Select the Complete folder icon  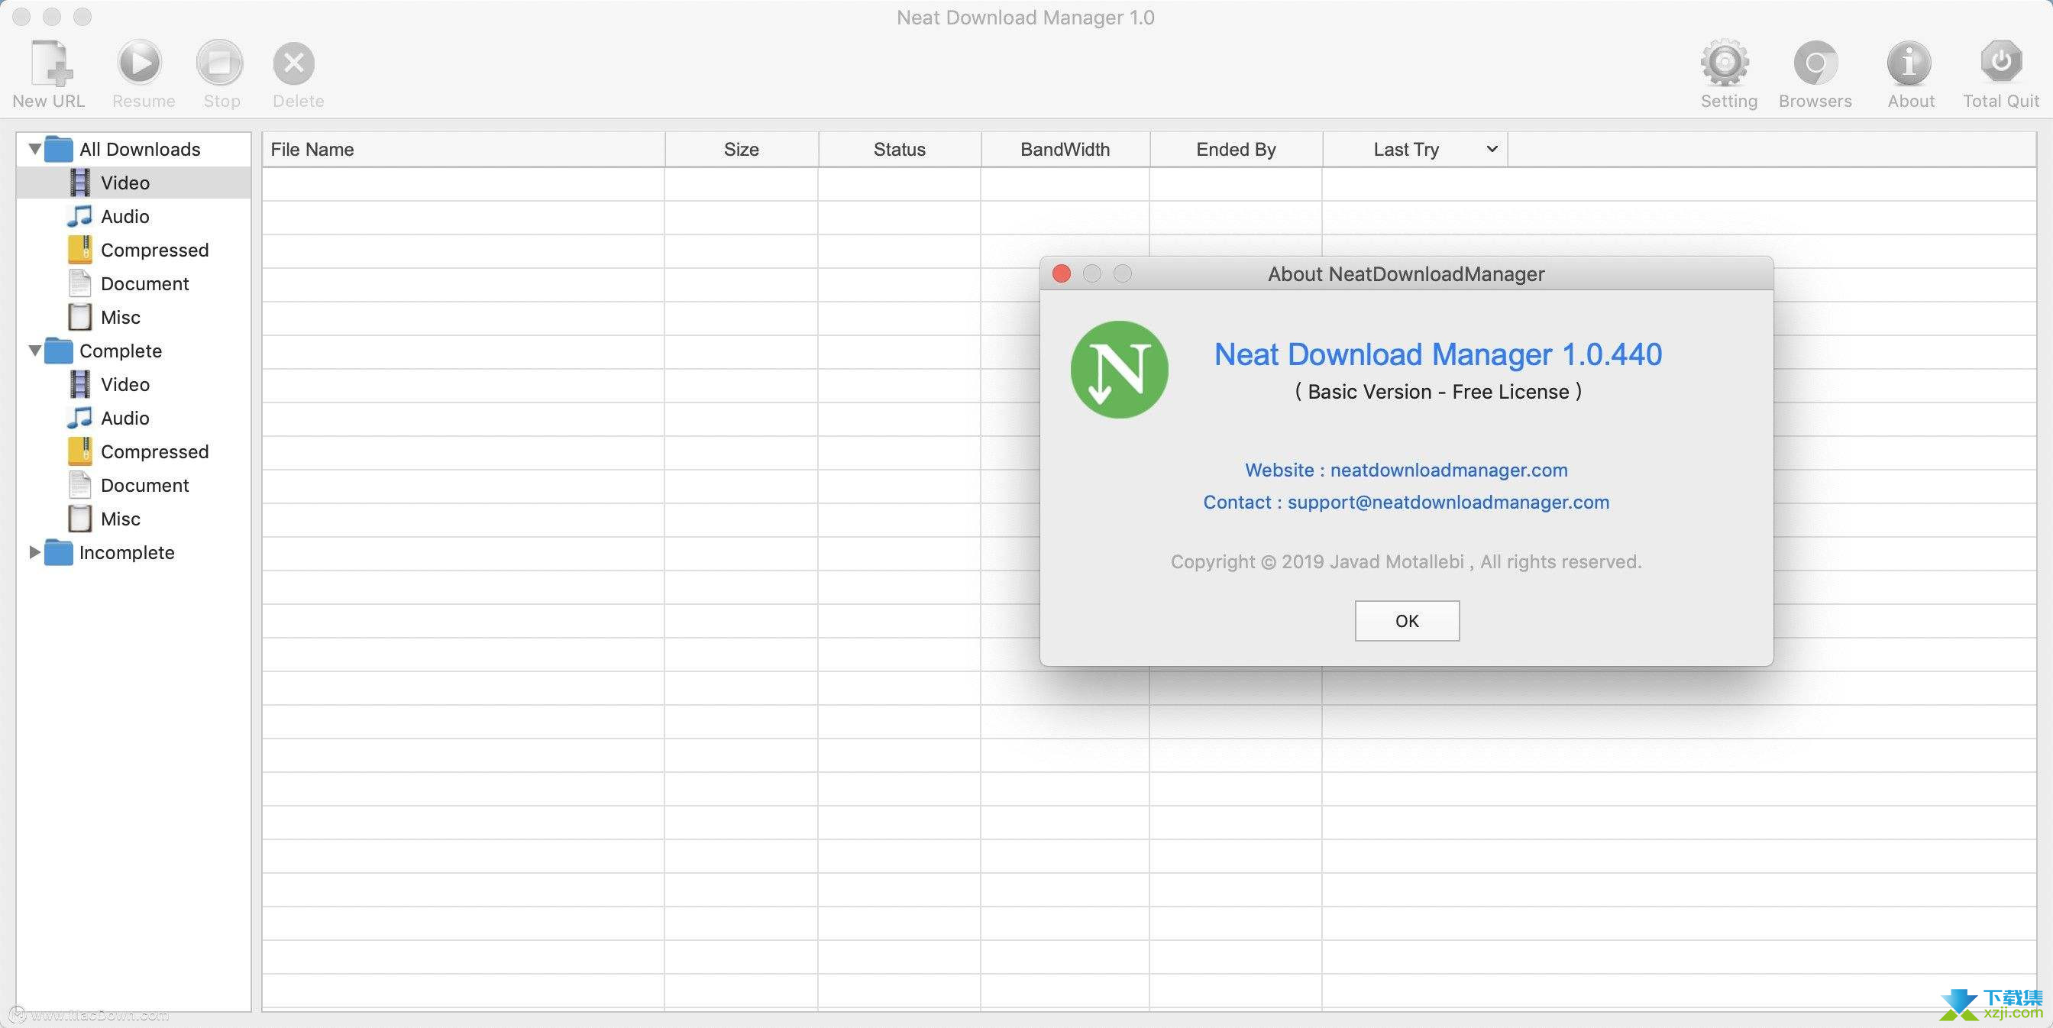(59, 351)
